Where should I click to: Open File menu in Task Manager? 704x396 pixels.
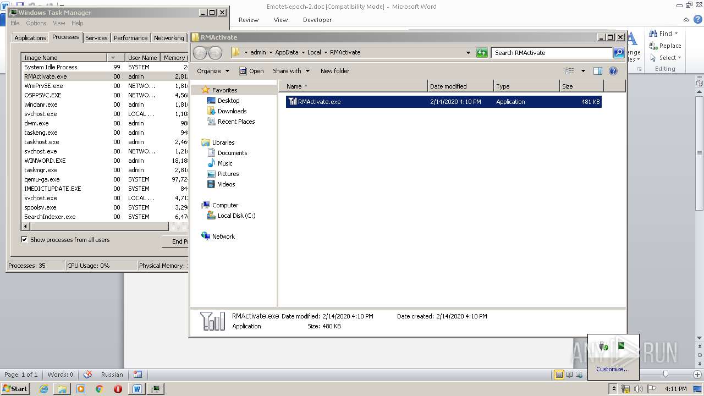(15, 23)
